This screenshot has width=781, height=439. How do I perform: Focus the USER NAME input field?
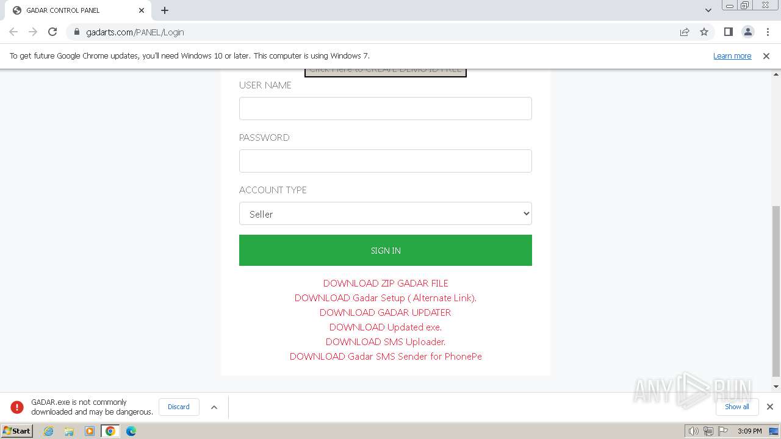pyautogui.click(x=386, y=109)
